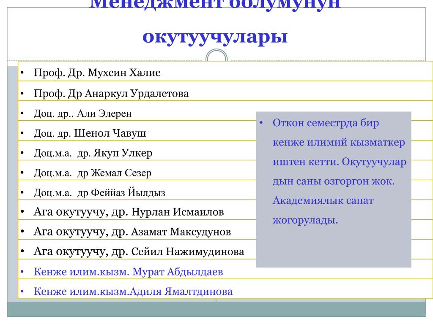Click the slide title word "окутуучулары"
Image resolution: width=433 pixels, height=324 pixels.
(x=215, y=37)
